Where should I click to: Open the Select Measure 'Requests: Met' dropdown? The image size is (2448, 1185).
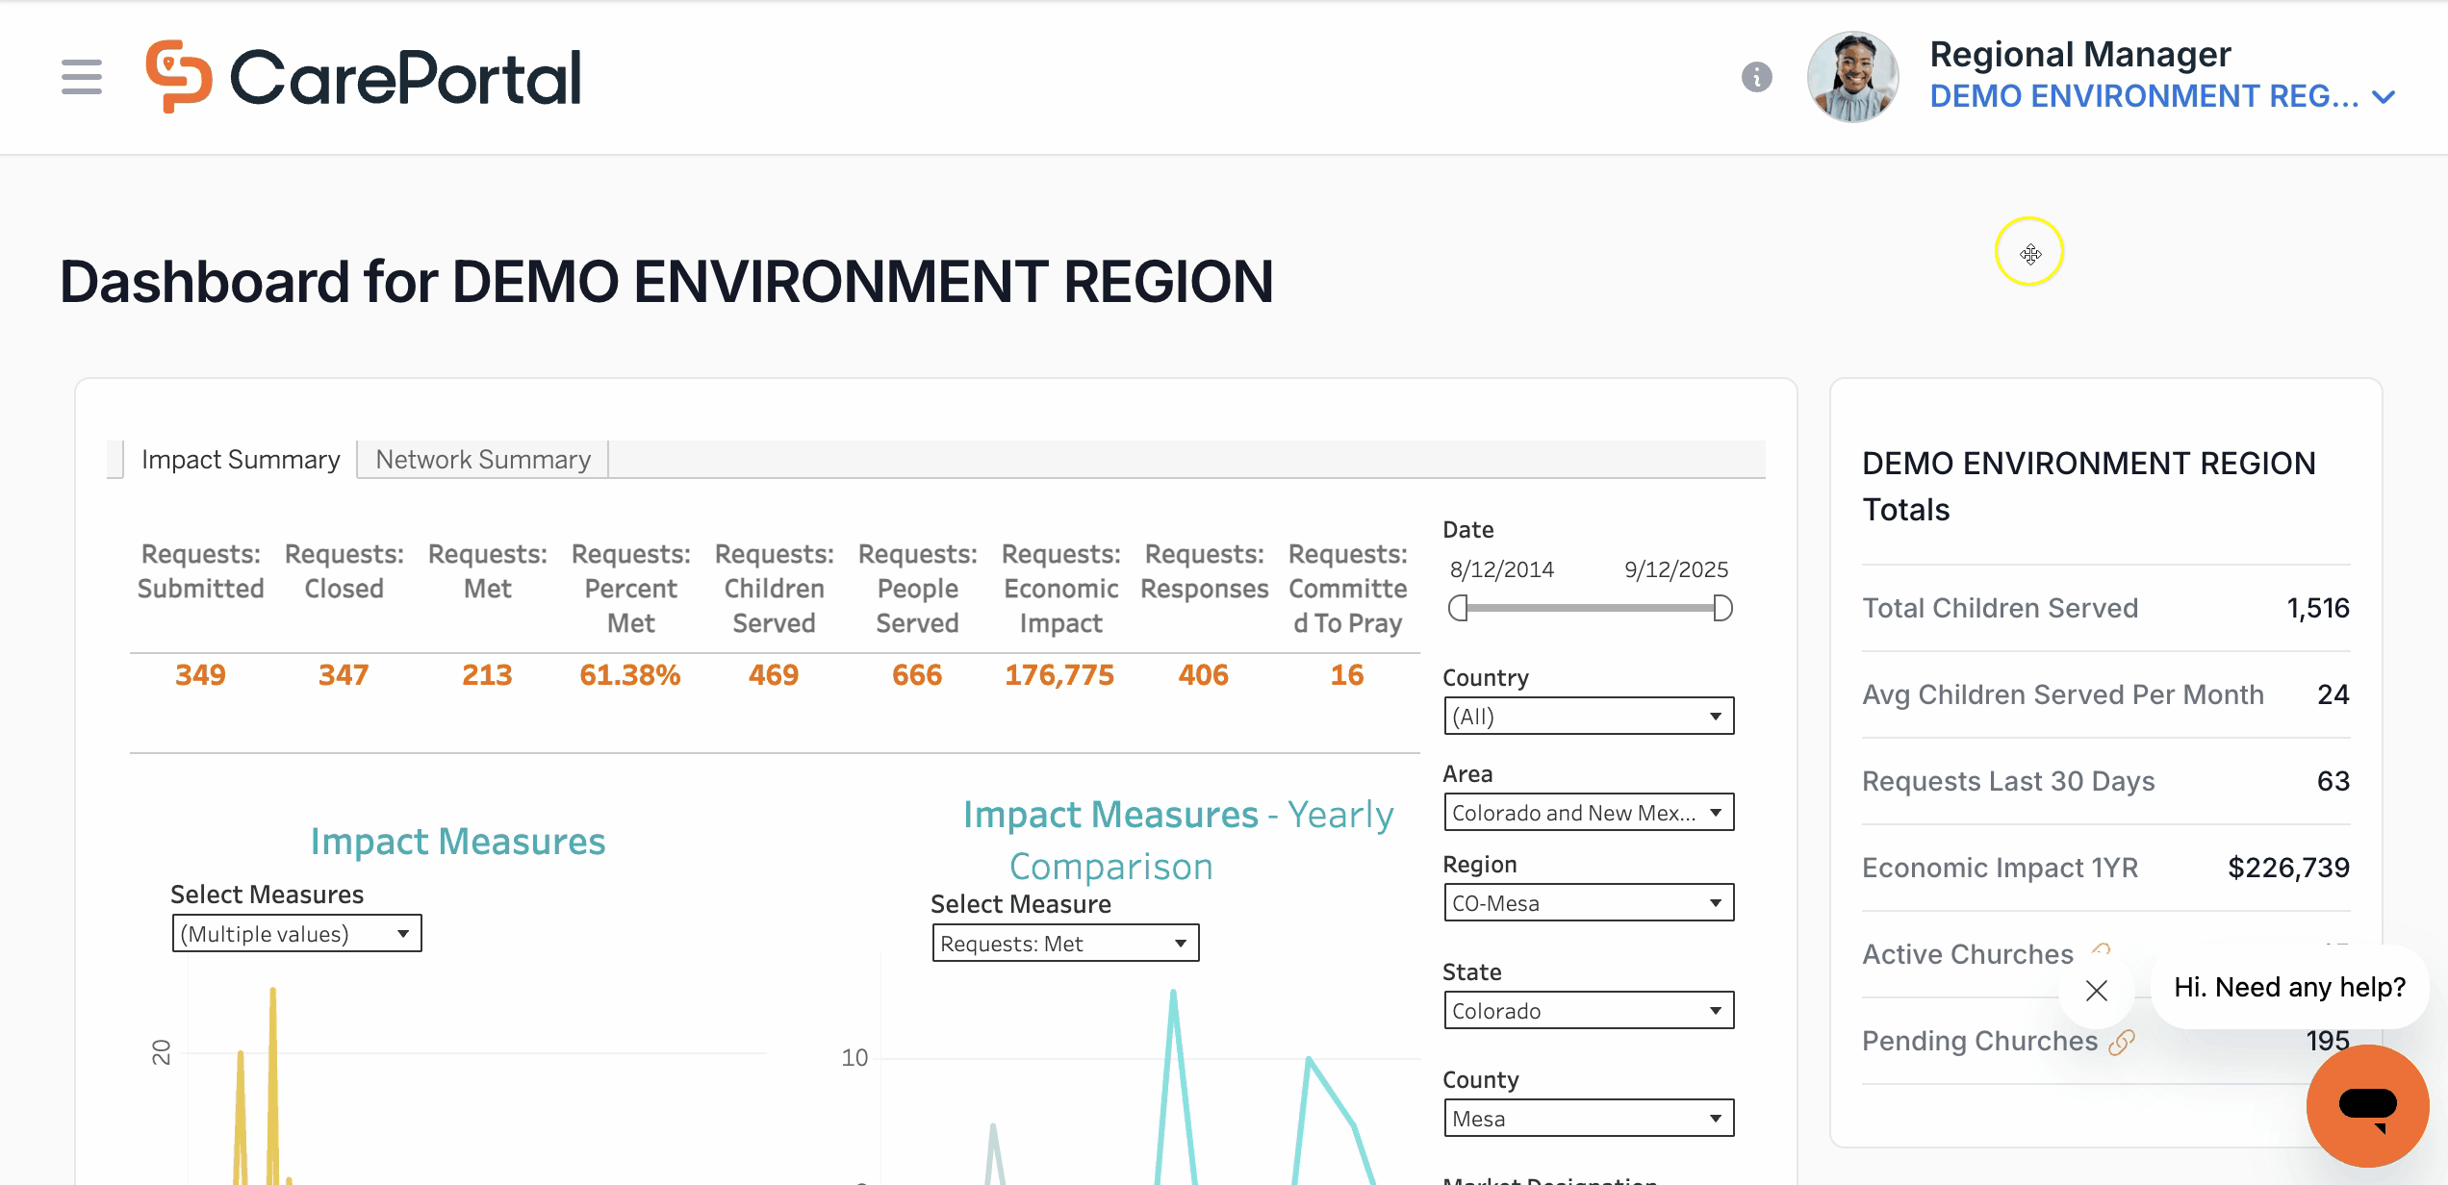(1065, 943)
